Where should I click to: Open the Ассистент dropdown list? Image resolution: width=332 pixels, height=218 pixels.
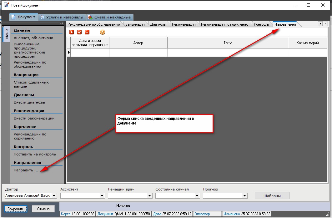click(102, 196)
